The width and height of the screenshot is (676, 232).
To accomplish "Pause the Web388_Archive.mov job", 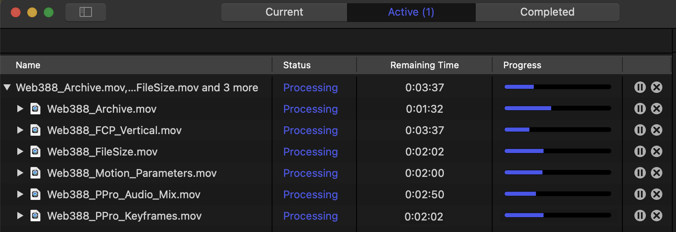I will pyautogui.click(x=640, y=109).
